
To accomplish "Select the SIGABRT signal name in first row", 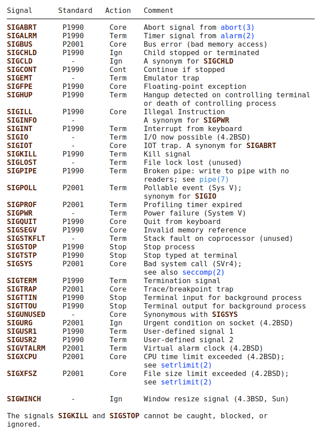I will tap(22, 28).
